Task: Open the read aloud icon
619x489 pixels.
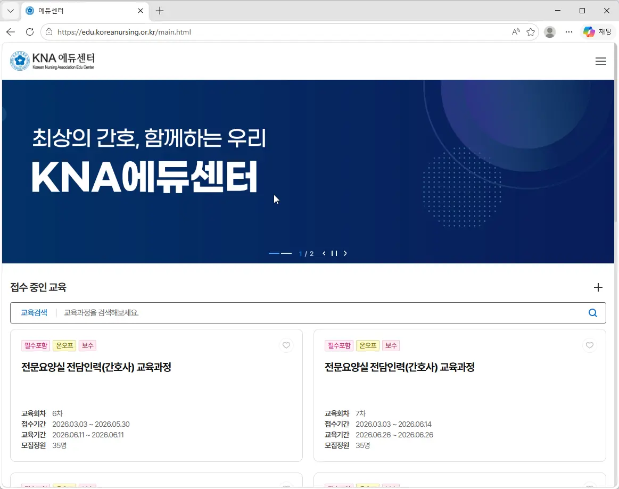Action: coord(516,32)
